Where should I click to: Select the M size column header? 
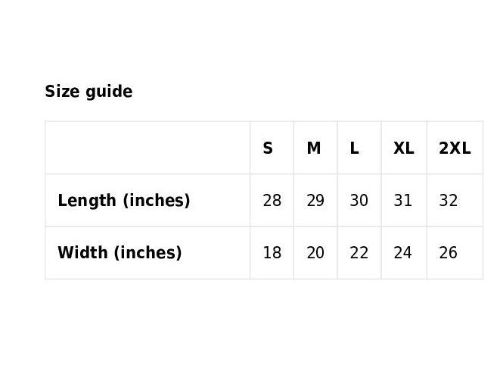coord(313,148)
